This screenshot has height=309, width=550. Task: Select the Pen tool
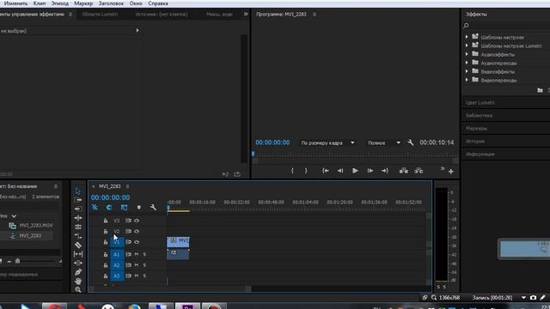click(78, 272)
